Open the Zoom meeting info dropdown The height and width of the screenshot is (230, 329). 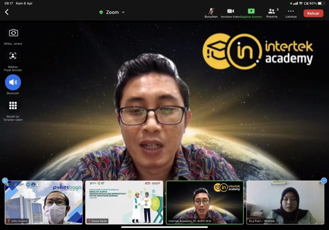pyautogui.click(x=115, y=12)
